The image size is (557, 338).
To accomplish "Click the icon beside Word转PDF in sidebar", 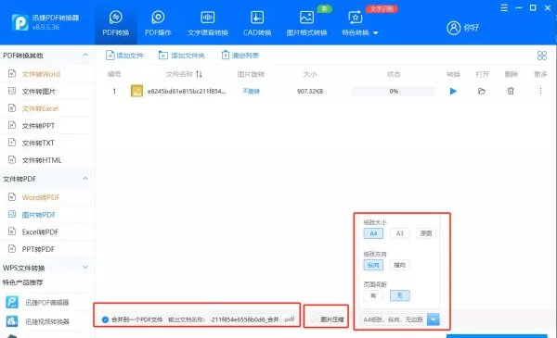I will click(x=12, y=197).
